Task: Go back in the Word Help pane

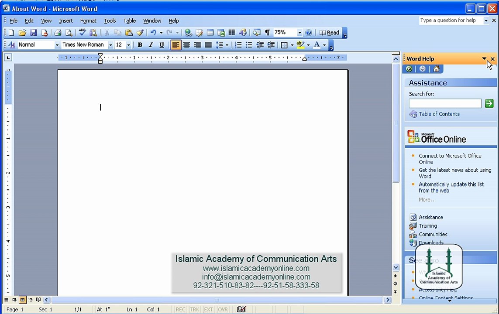Action: point(409,69)
